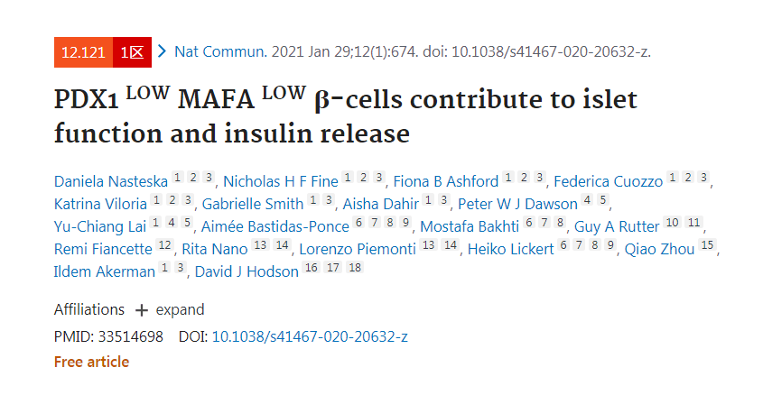Click the PMID number 33514698
This screenshot has height=395, width=763.
[131, 336]
